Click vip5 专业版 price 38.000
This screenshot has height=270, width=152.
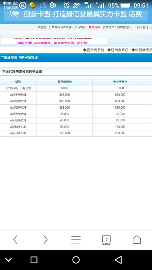(120, 114)
